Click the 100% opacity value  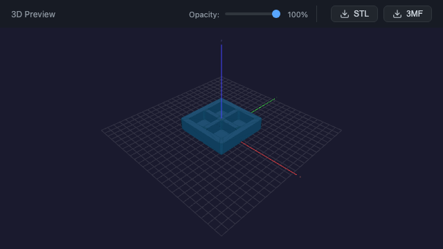(298, 15)
